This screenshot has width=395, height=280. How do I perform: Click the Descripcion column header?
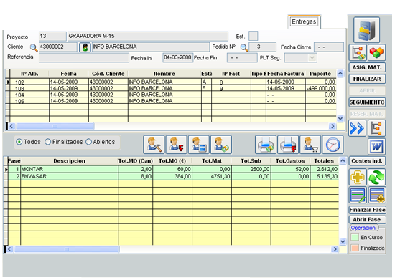tap(69, 161)
